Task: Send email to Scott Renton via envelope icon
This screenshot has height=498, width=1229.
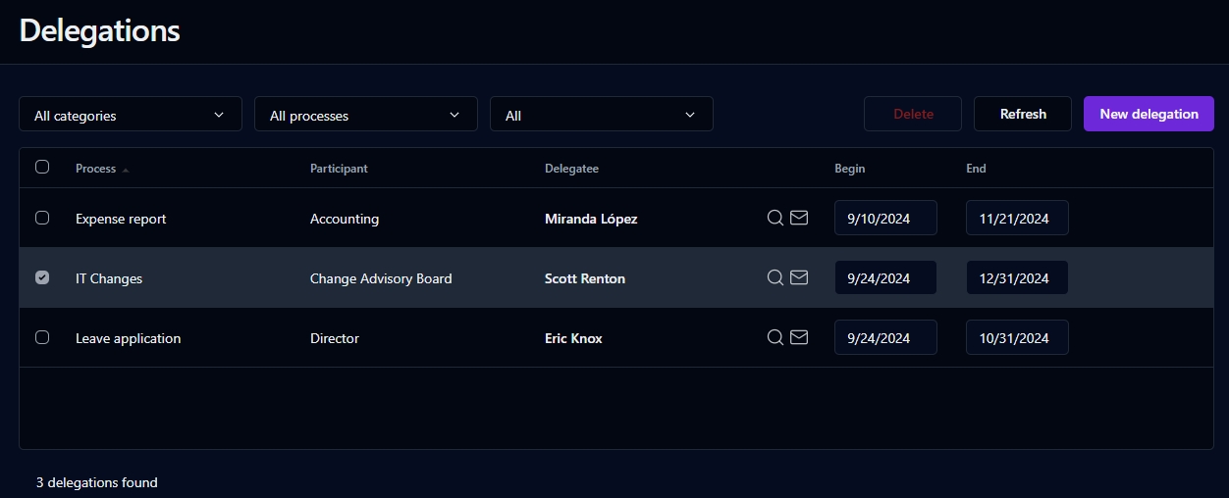Action: pyautogui.click(x=799, y=277)
